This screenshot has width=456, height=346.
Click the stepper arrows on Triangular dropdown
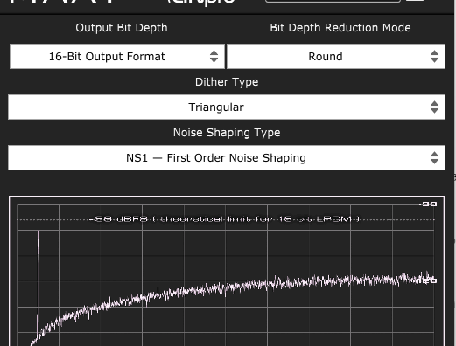434,107
